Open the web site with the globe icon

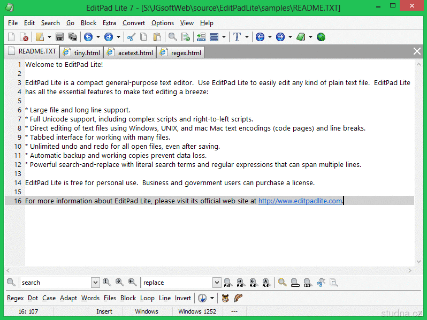pyautogui.click(x=321, y=37)
